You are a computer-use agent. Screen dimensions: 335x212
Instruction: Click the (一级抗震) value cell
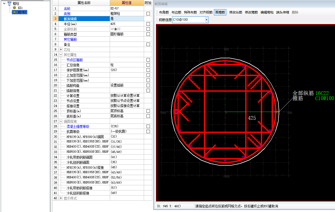[127, 131]
